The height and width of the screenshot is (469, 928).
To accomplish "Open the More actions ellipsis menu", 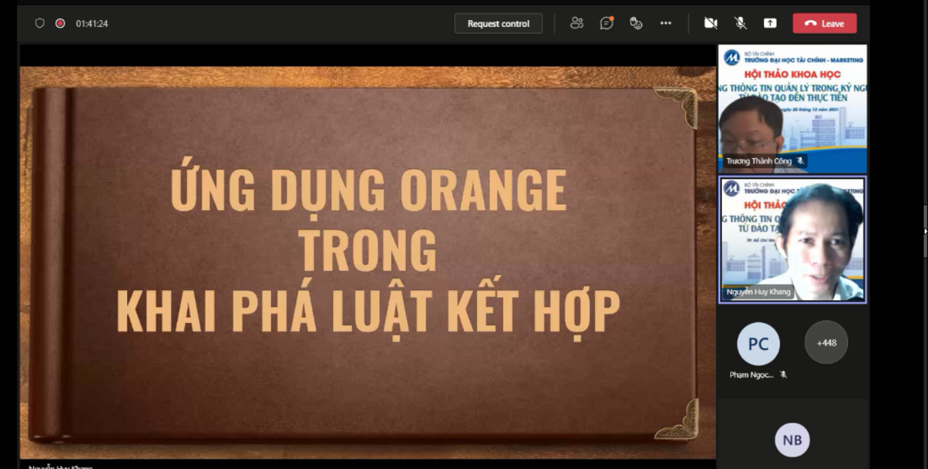I will click(x=666, y=24).
